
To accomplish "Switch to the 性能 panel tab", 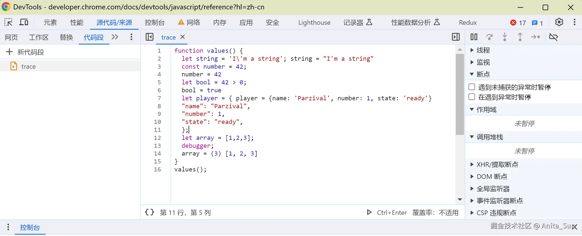I will tap(77, 23).
